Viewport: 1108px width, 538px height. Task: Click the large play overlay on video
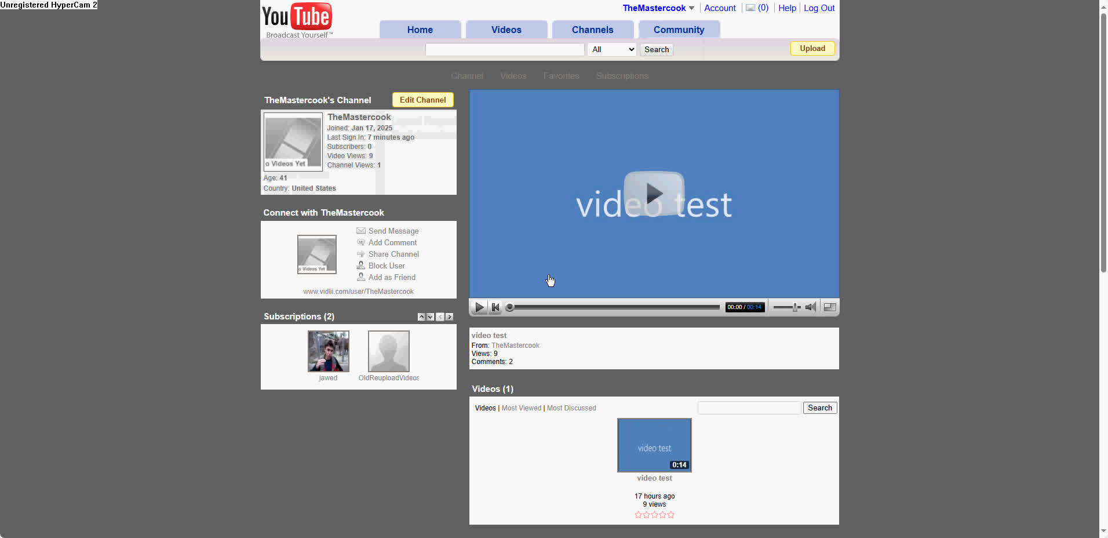point(654,194)
